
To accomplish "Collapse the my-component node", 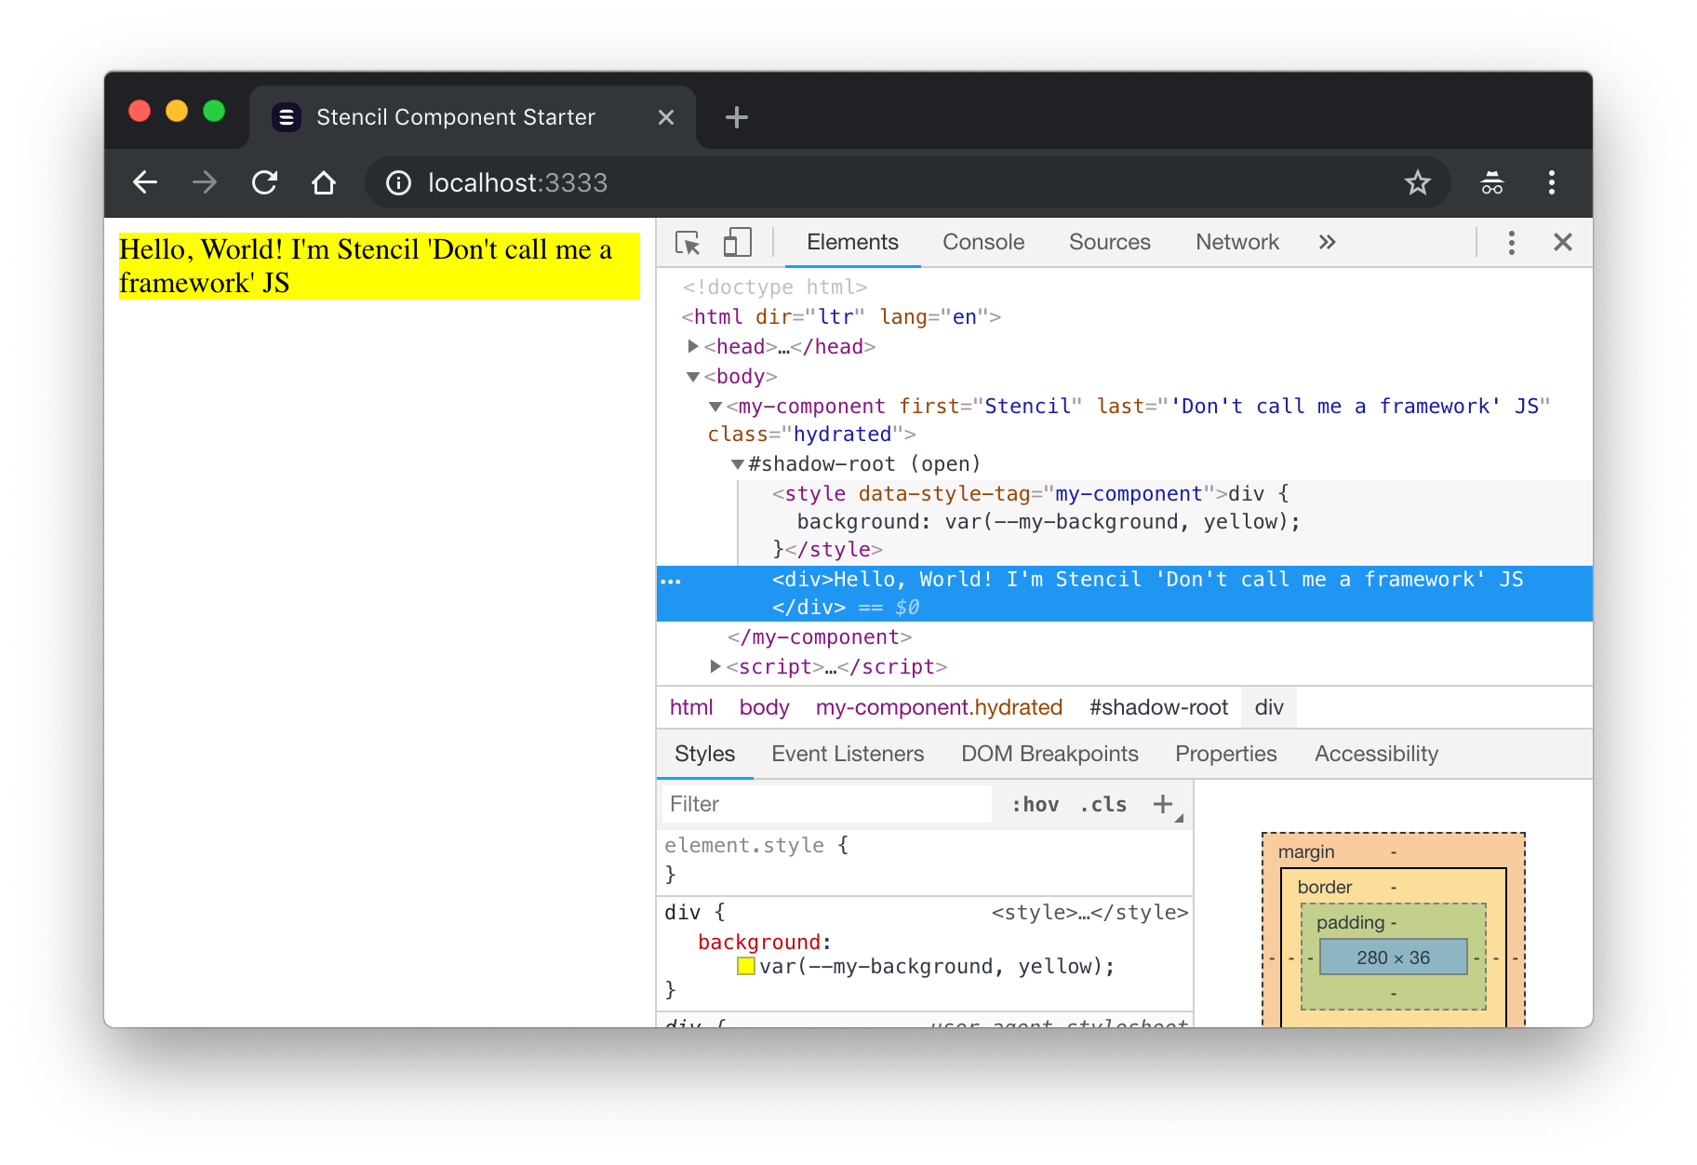I will 715,406.
